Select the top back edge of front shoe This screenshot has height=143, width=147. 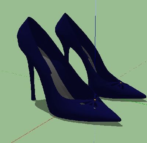coord(28,19)
